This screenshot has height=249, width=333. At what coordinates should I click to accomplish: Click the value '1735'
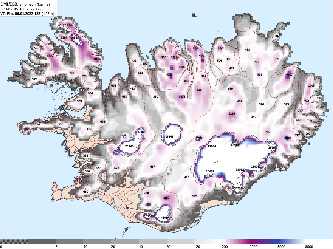(196, 48)
